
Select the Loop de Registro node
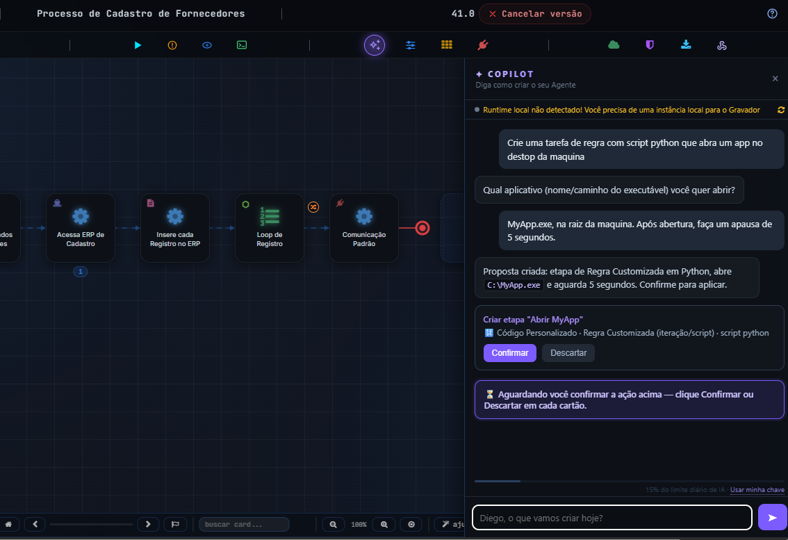(x=270, y=228)
